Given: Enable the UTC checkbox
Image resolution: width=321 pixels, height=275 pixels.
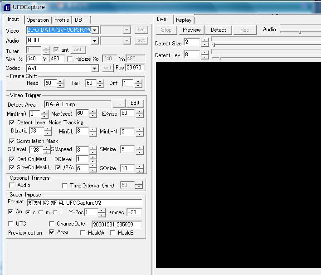Looking at the screenshot, I should [11, 224].
